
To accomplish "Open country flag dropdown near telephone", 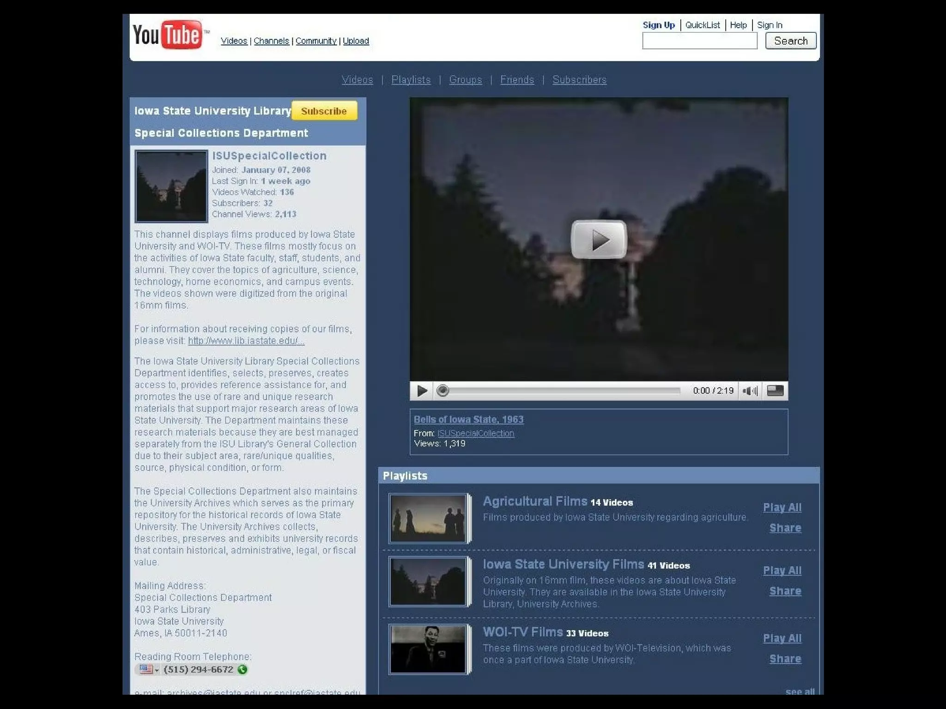I will click(x=149, y=669).
